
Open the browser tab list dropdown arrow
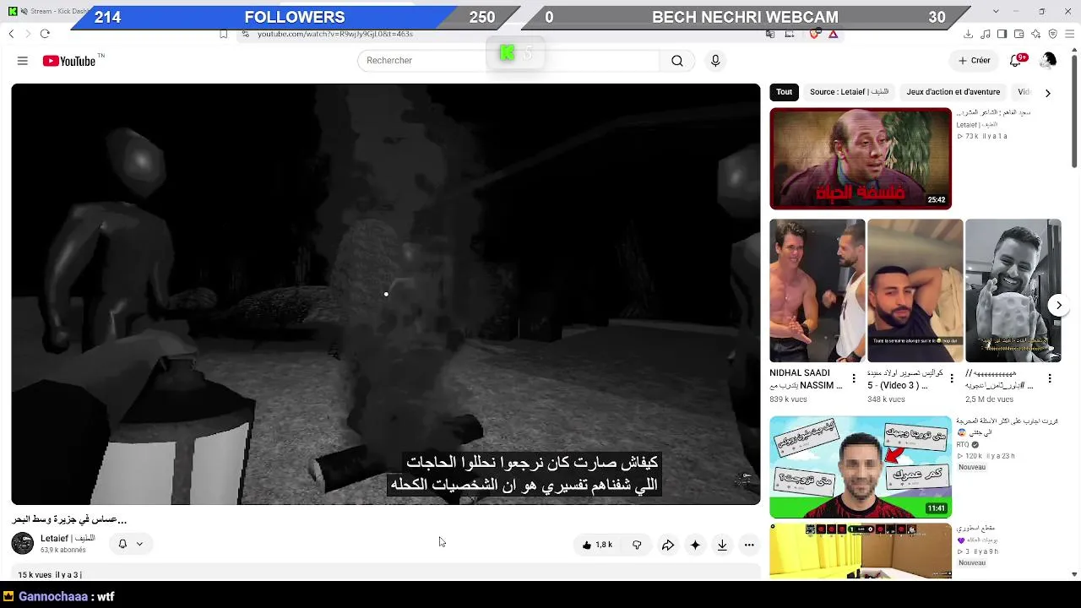pyautogui.click(x=996, y=11)
